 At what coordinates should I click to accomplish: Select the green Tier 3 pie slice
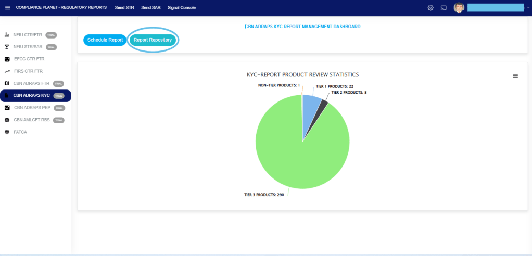[297, 156]
